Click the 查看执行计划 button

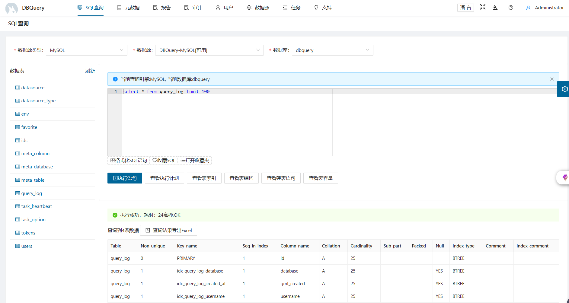165,178
